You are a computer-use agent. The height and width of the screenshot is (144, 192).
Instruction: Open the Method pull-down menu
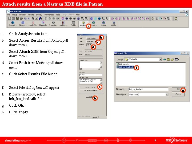pos(89,45)
